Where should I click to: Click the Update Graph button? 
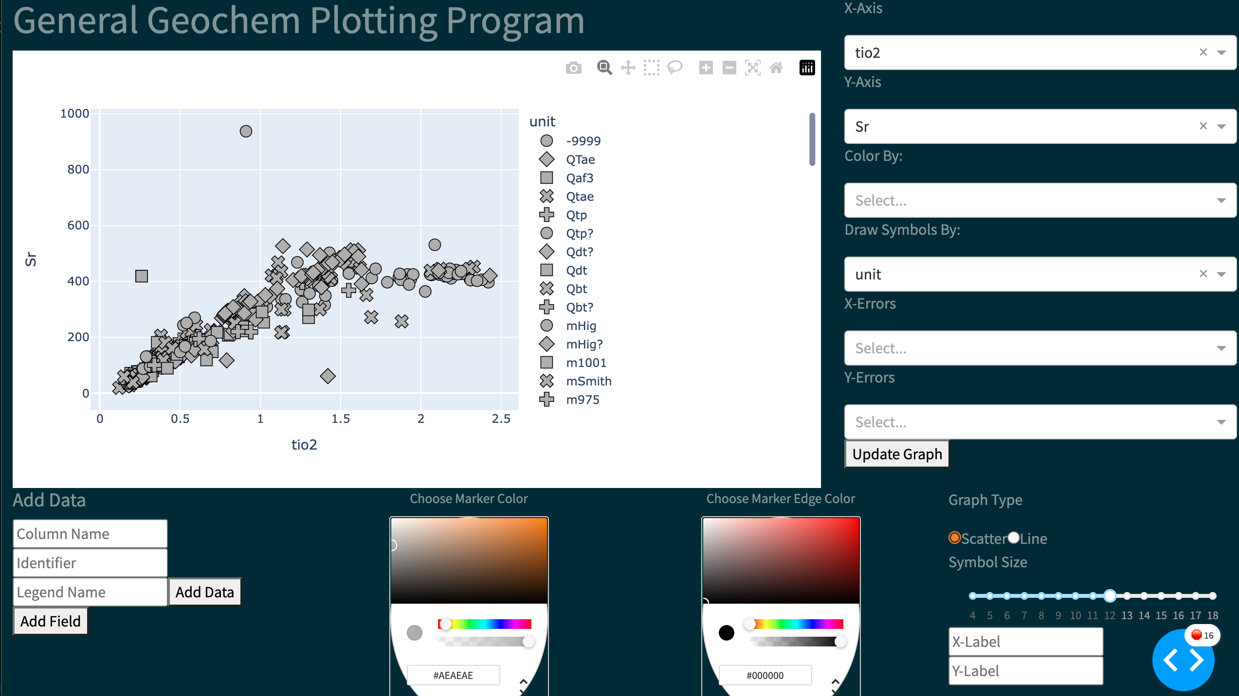[x=896, y=453]
